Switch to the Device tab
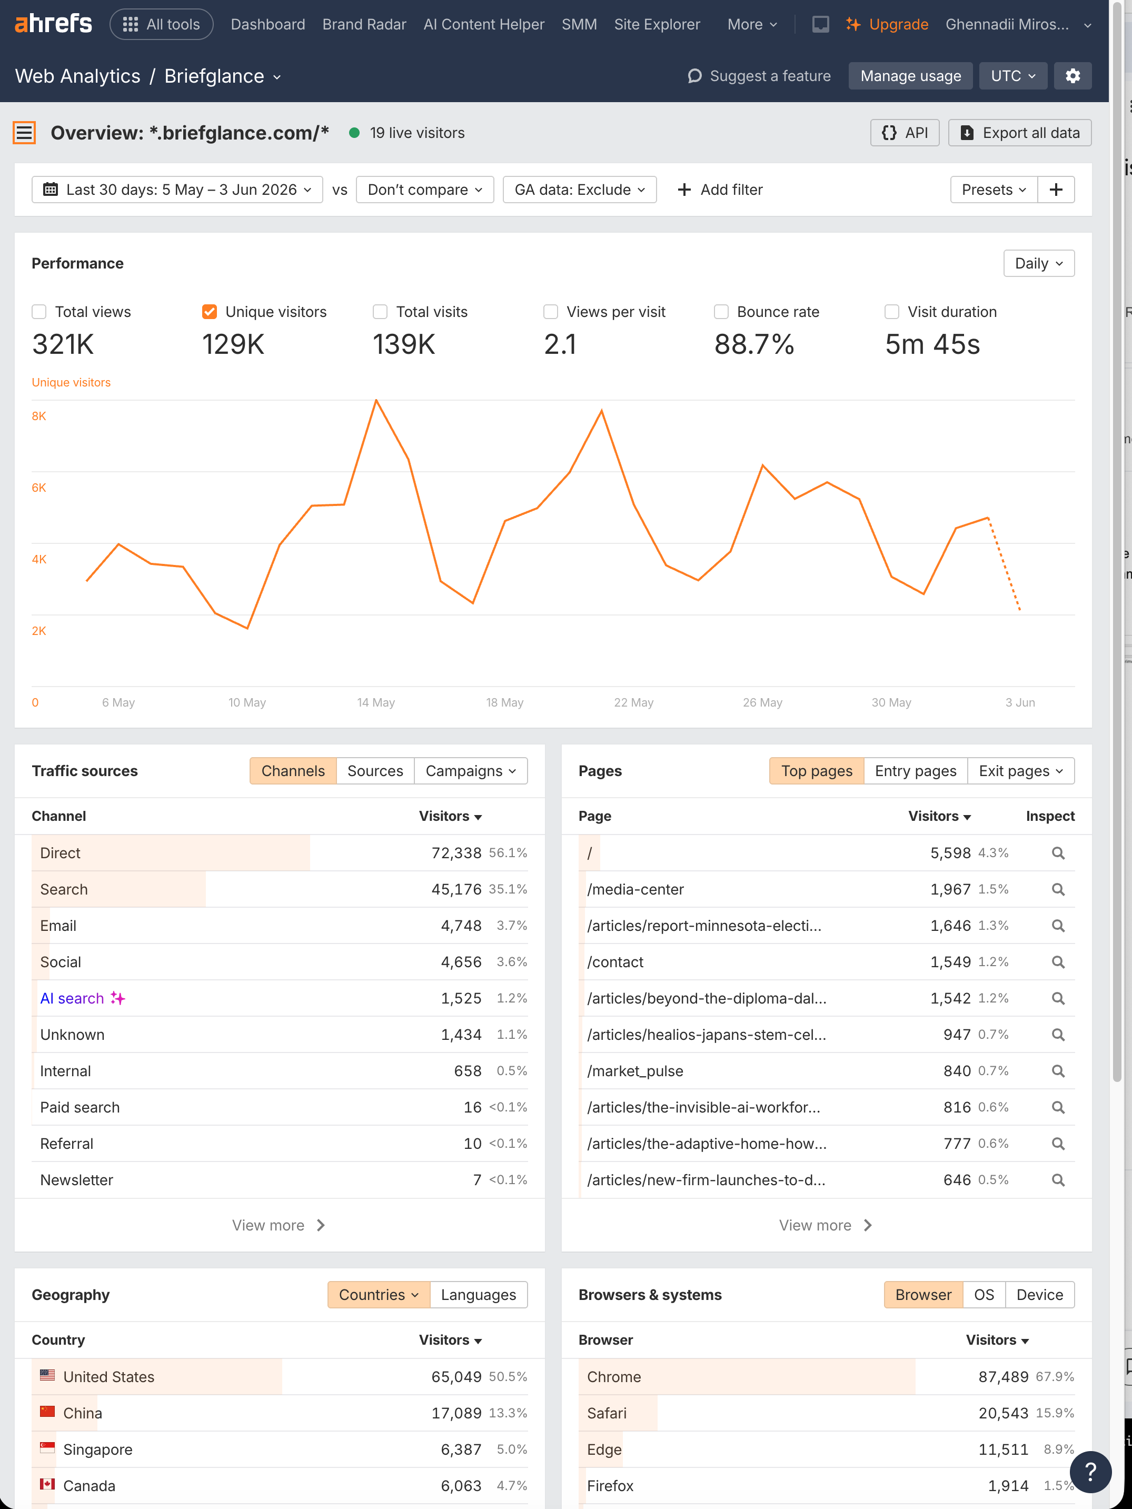The height and width of the screenshot is (1509, 1132). 1040,1295
